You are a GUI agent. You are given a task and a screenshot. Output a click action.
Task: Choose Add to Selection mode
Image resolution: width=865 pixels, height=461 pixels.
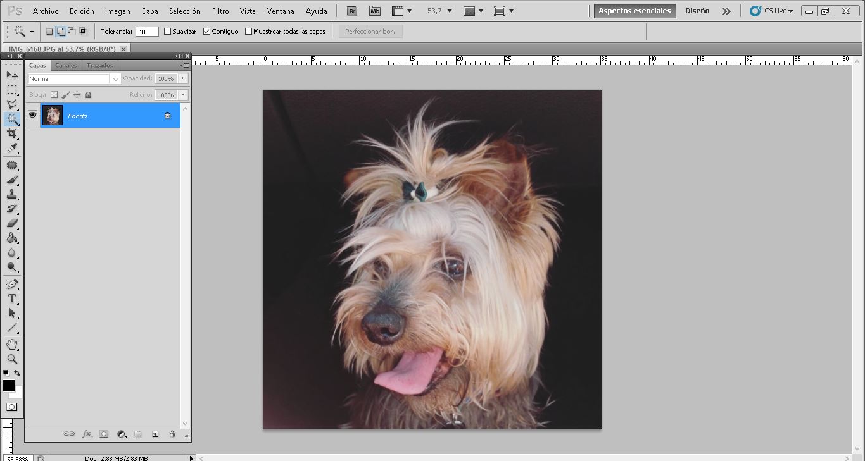61,31
